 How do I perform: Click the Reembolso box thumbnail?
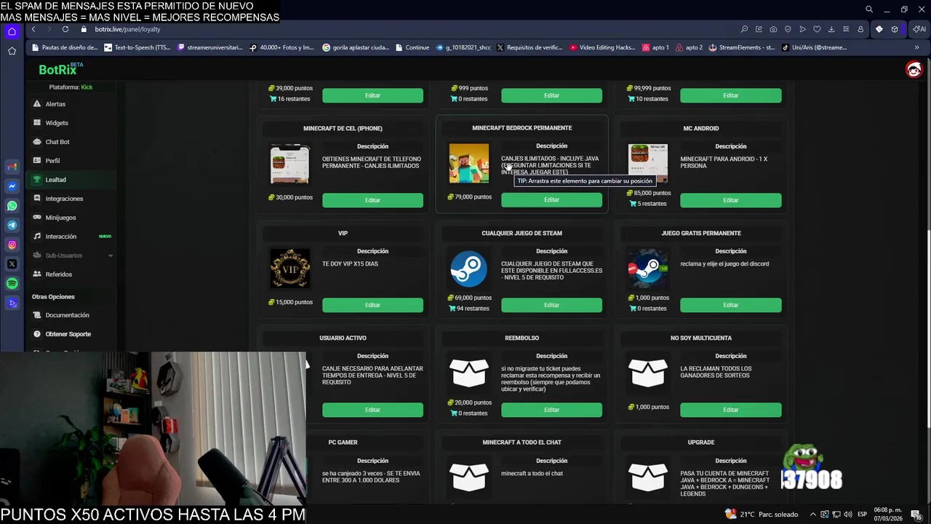[x=468, y=373]
